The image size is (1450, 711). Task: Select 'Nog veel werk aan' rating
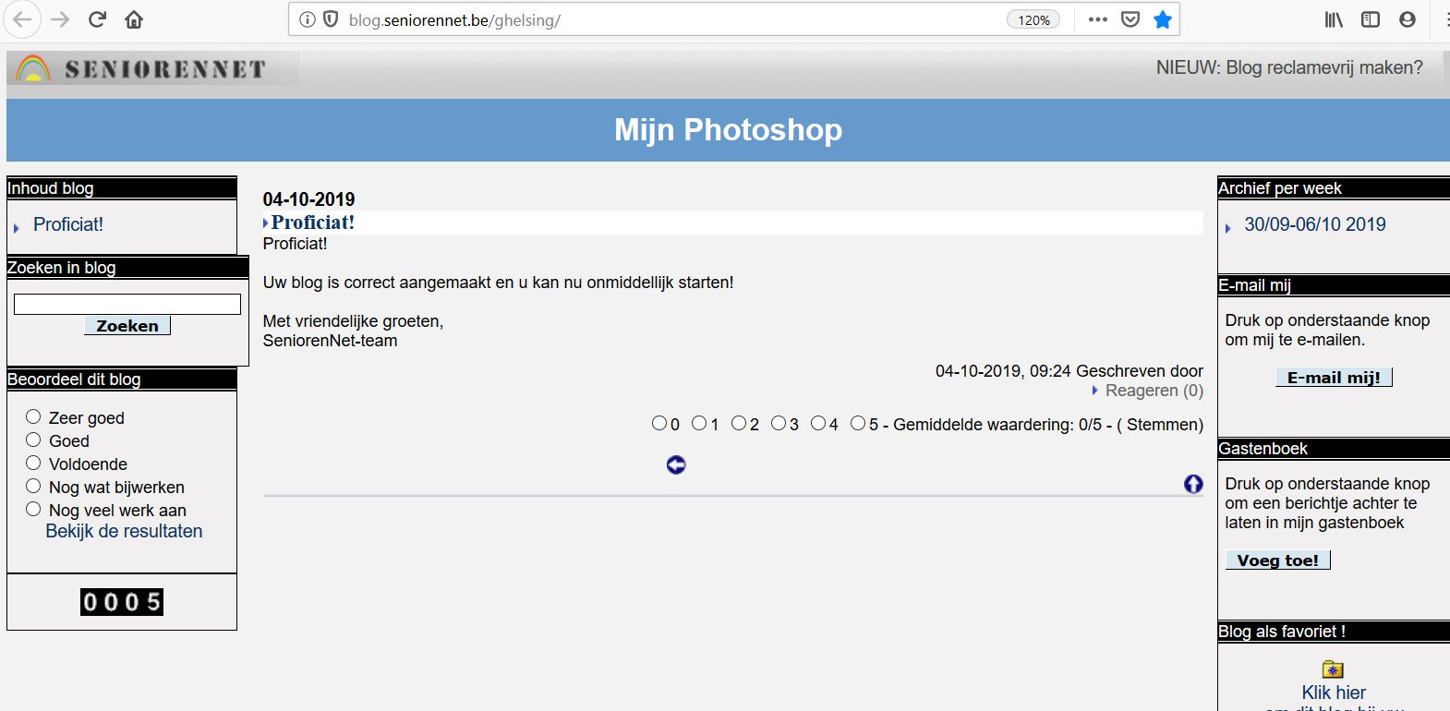pos(33,509)
